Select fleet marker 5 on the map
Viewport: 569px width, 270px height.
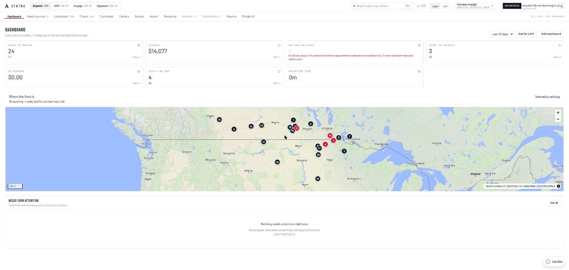(344, 151)
